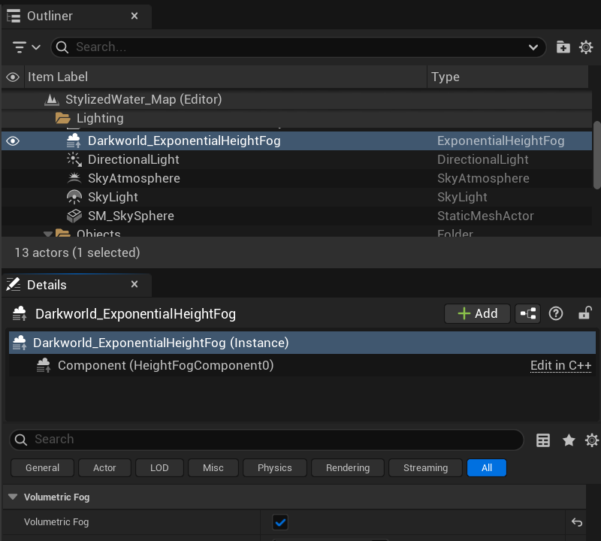Open the Edit in C++ link
The image size is (601, 541).
pos(560,366)
